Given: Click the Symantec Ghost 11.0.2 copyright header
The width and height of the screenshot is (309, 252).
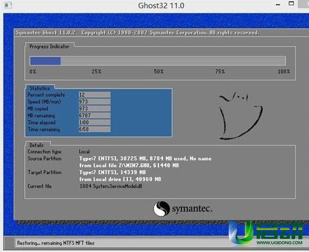Looking at the screenshot, I should (138, 33).
